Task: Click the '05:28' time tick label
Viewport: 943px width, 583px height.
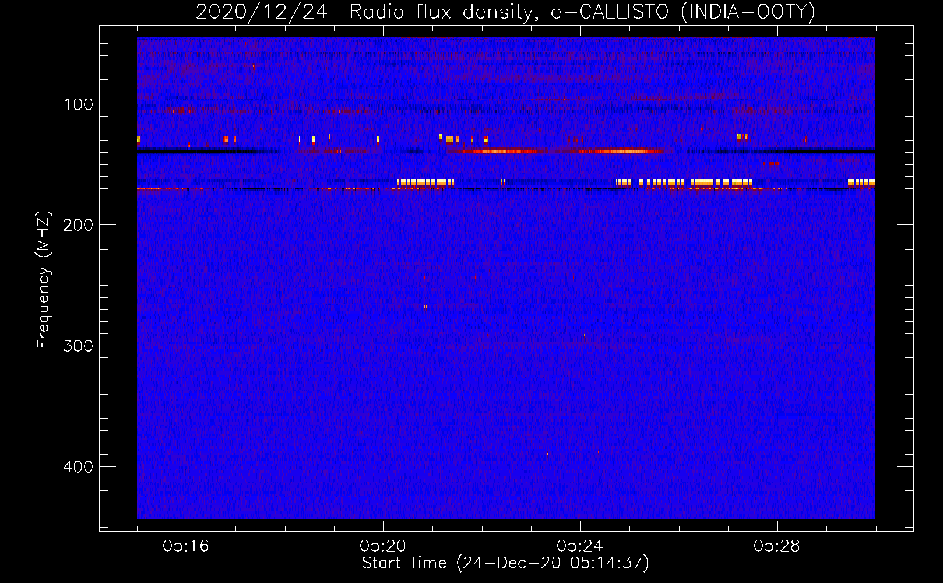Action: (777, 546)
